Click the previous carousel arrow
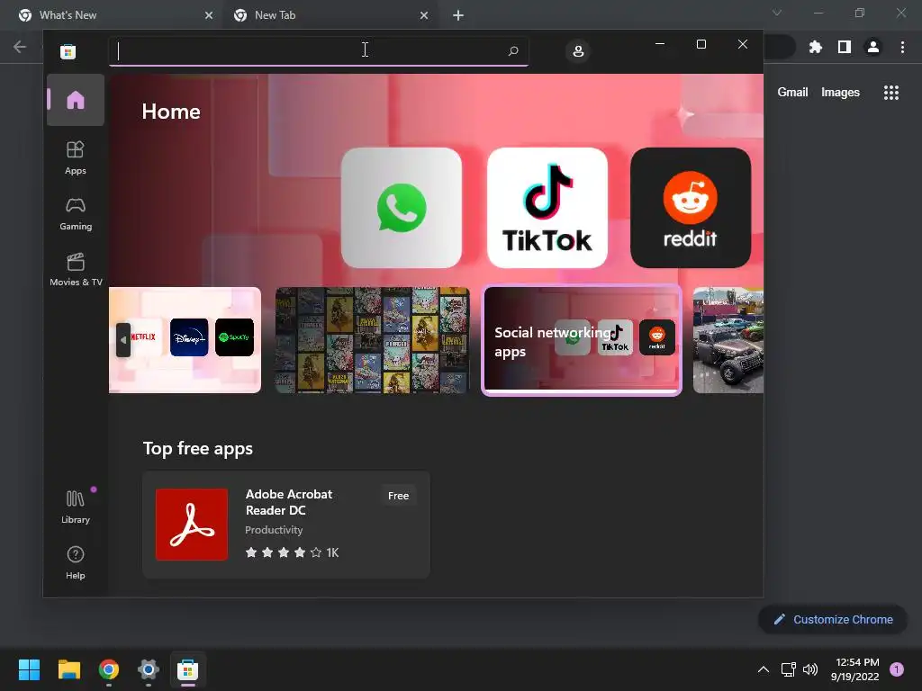 pos(122,339)
